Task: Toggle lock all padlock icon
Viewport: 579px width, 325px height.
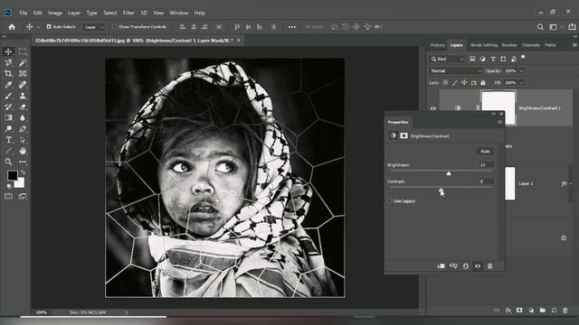Action: pos(483,82)
